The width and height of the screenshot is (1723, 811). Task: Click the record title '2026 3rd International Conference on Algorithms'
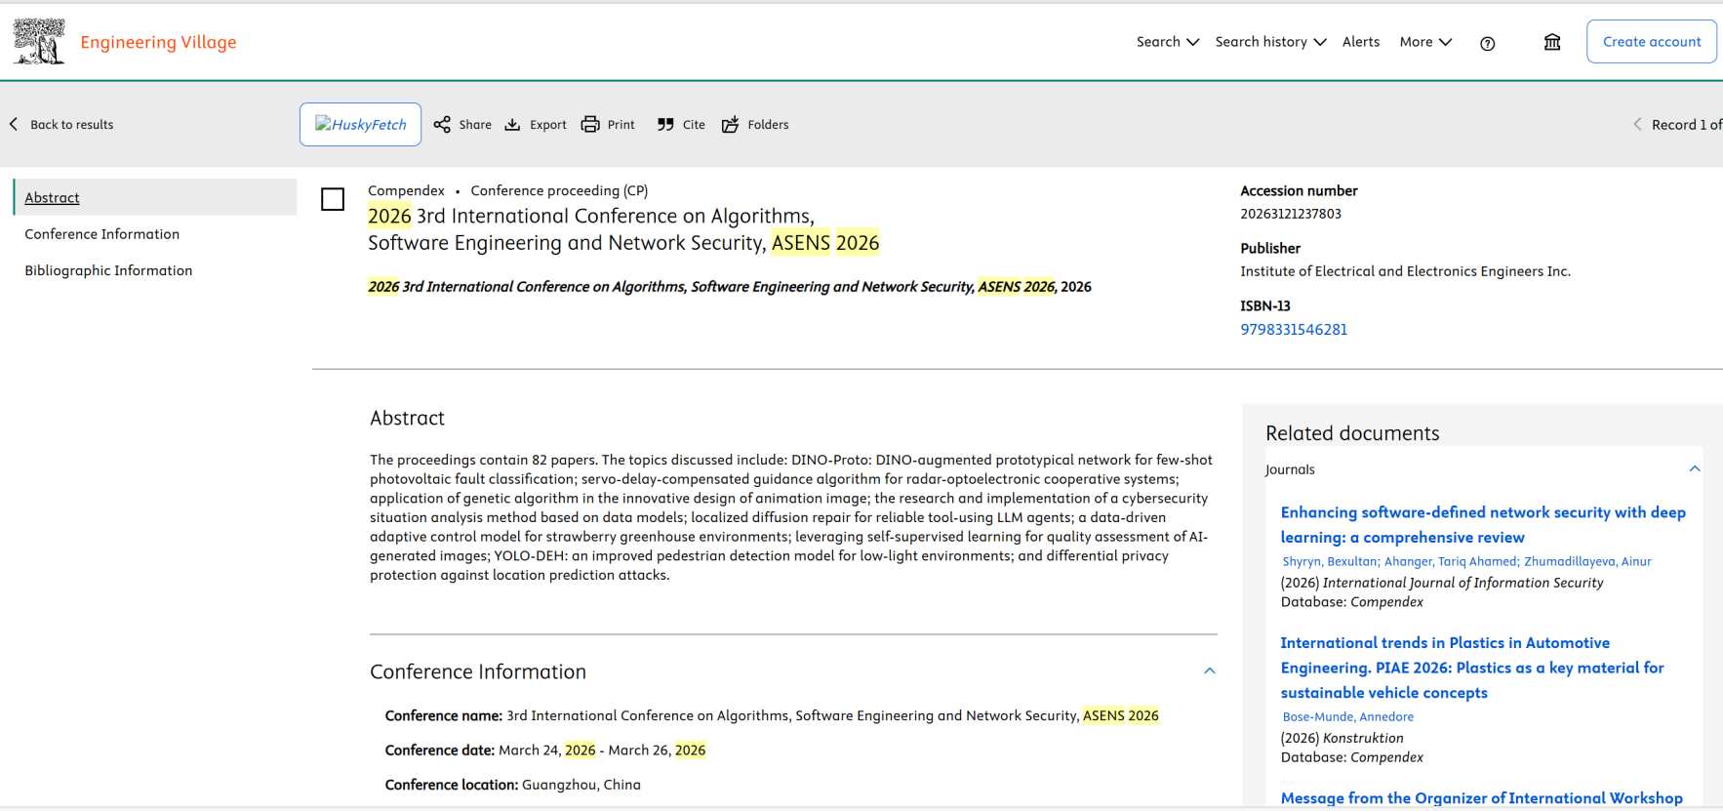point(623,229)
